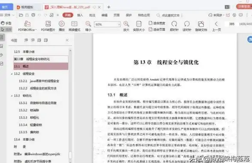Click the bookmark panel scrollbar thumb
This screenshot has width=252, height=163.
[70, 155]
